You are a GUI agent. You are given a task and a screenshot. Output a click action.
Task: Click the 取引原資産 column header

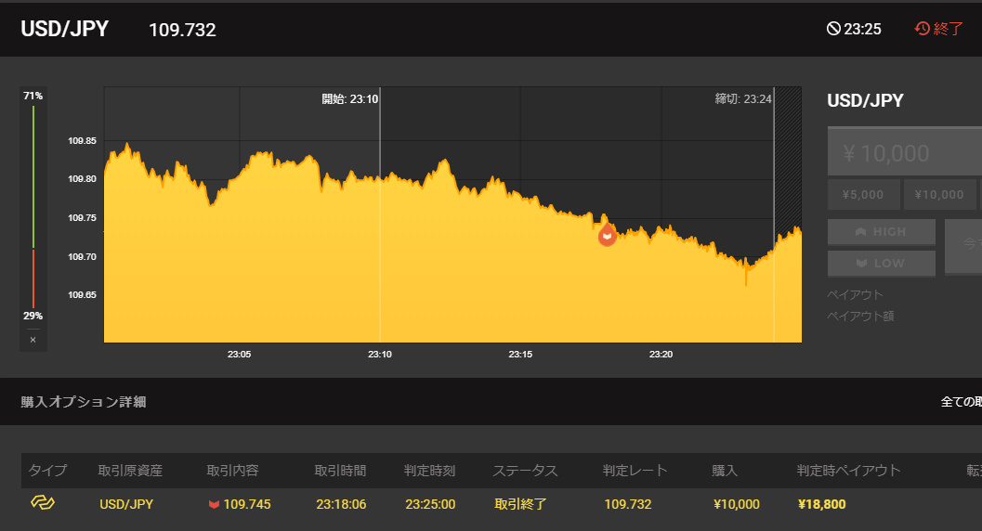(x=130, y=471)
